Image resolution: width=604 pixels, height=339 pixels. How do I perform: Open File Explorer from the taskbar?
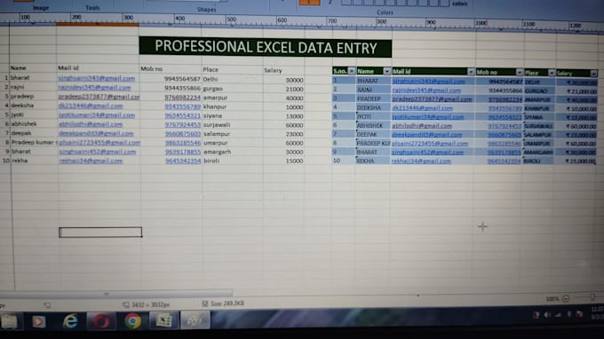(x=10, y=321)
